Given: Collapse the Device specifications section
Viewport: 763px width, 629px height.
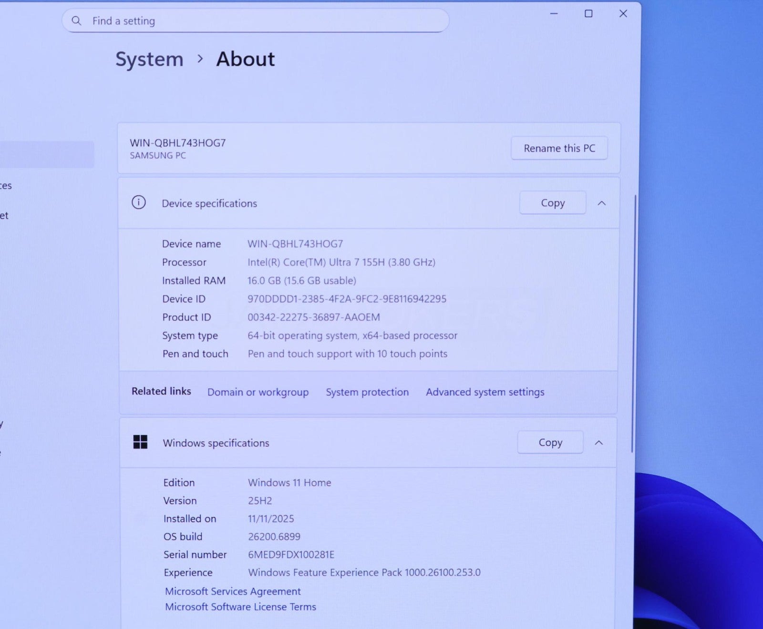Looking at the screenshot, I should [602, 203].
